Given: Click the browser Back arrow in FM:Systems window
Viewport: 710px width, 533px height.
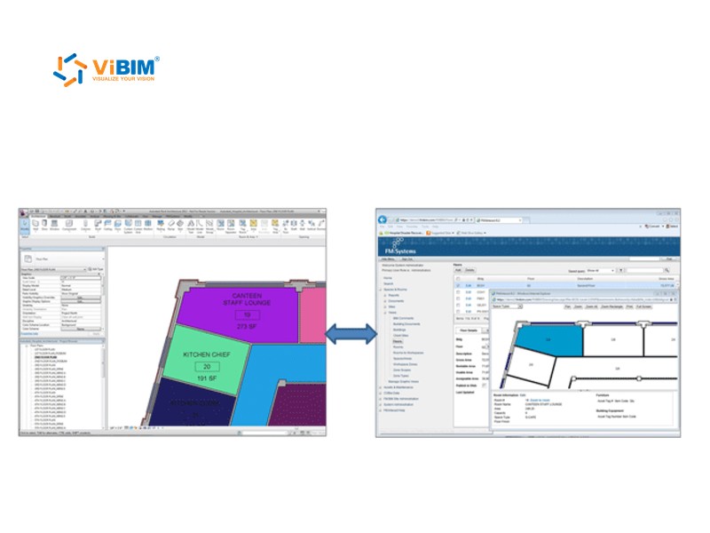Looking at the screenshot, I should (383, 219).
